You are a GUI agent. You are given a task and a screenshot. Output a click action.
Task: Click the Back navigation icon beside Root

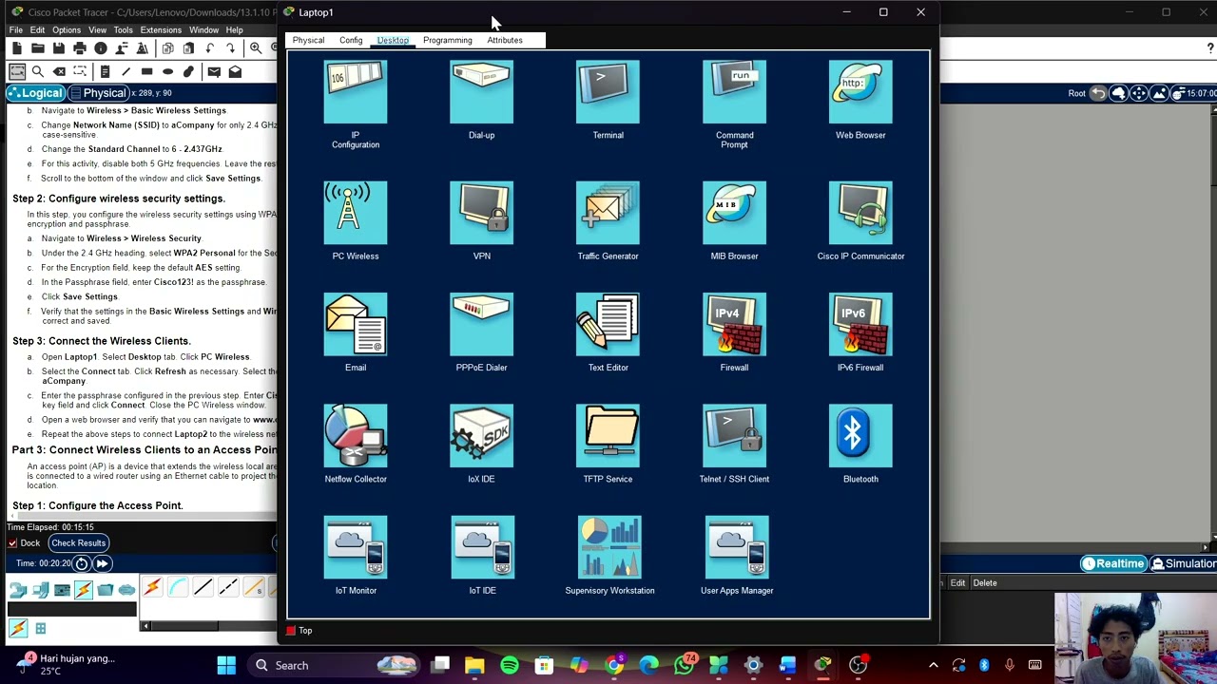pos(1098,93)
